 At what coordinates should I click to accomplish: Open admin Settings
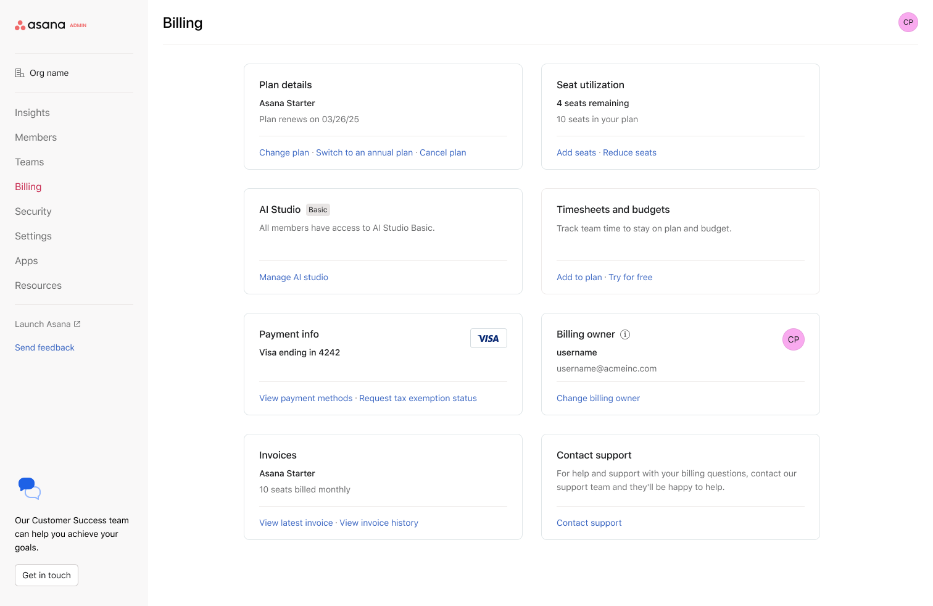tap(33, 236)
